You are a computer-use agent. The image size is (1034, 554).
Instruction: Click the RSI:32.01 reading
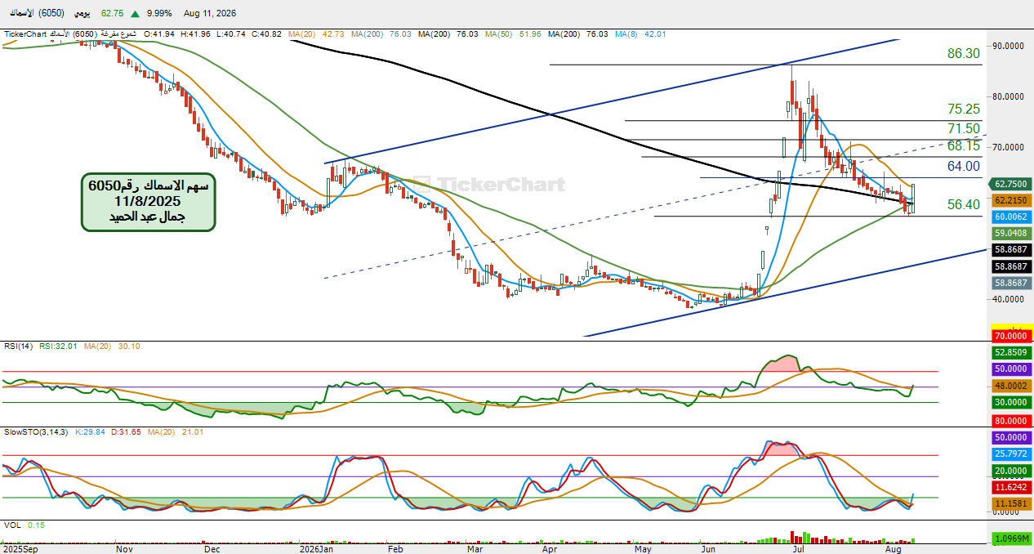point(57,346)
